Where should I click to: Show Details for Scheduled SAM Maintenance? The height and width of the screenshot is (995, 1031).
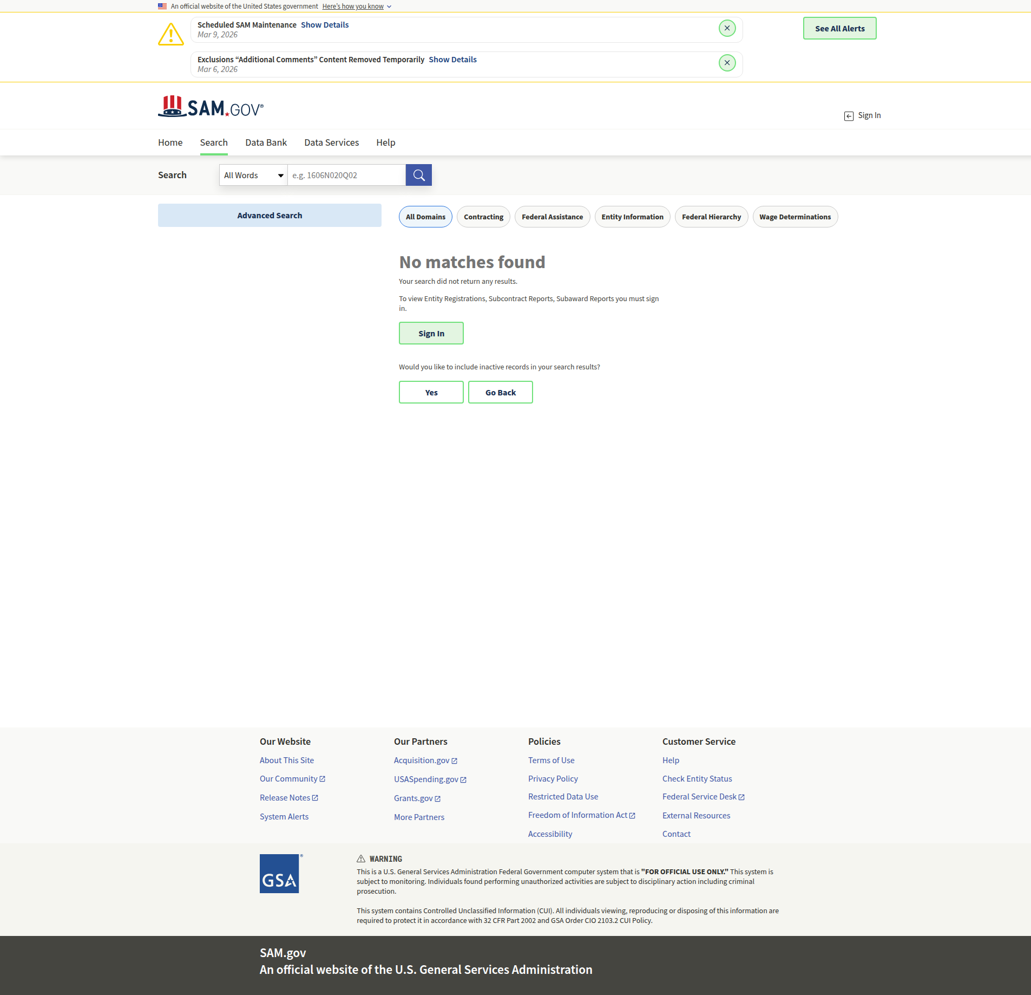coord(325,25)
